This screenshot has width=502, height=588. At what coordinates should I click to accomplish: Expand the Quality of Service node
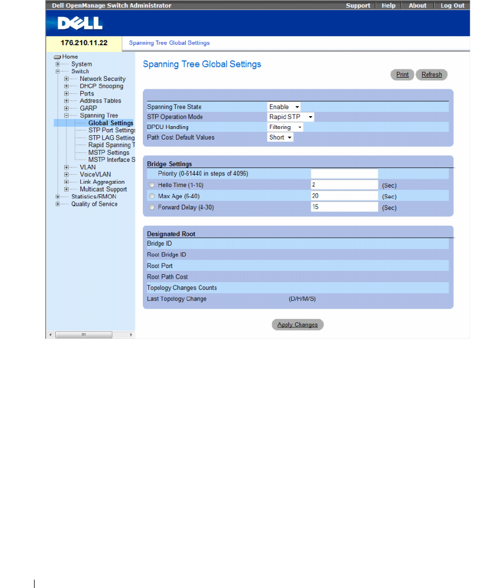[57, 204]
